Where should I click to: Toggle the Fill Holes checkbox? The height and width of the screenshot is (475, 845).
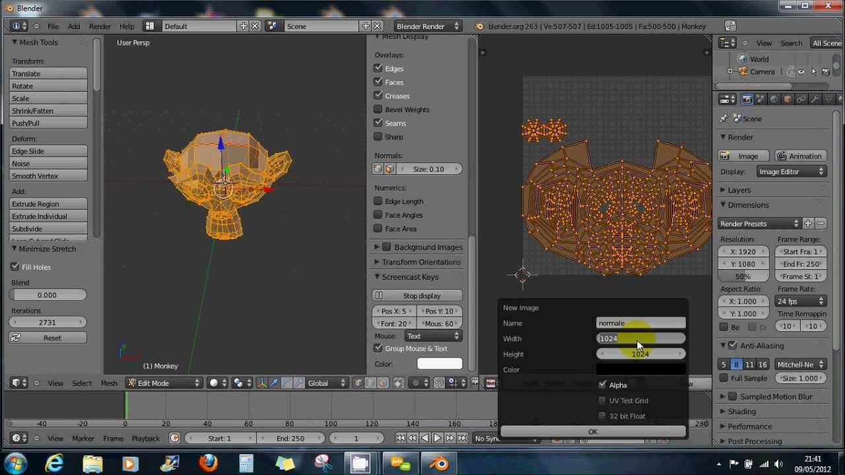coord(15,267)
